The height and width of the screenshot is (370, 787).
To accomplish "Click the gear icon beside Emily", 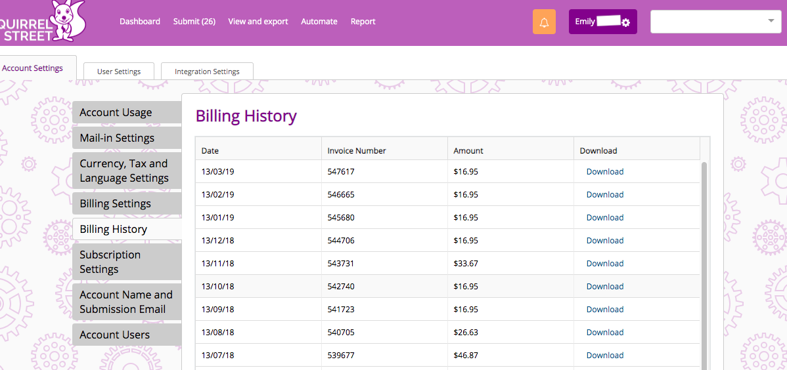I will (625, 22).
